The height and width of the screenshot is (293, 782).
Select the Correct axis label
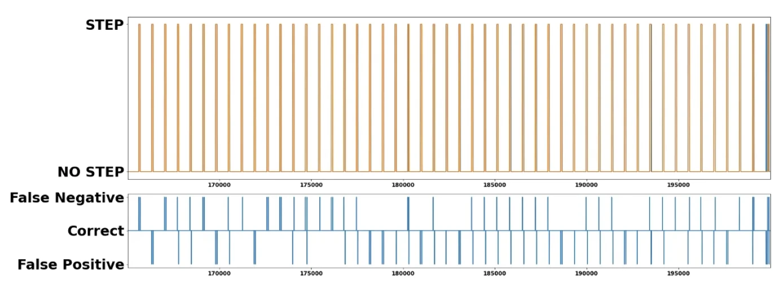(95, 231)
